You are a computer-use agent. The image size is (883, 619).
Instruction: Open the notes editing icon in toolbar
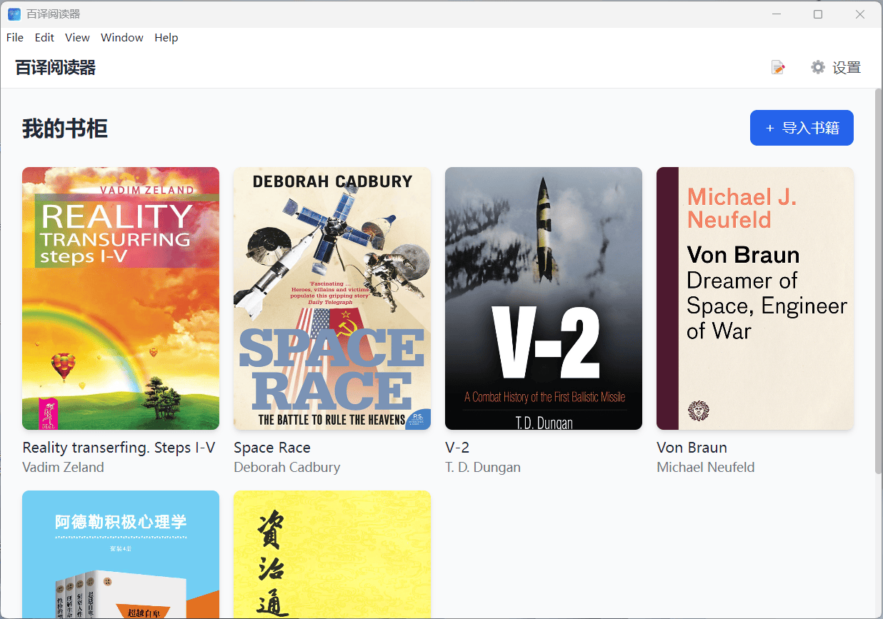coord(778,66)
